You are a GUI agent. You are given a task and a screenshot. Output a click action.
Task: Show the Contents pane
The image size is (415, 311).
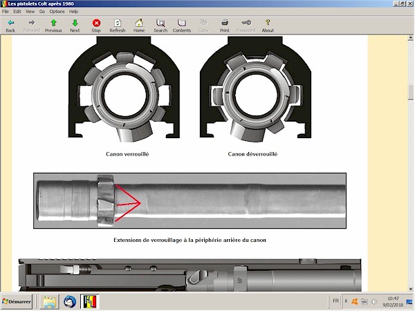pos(182,26)
